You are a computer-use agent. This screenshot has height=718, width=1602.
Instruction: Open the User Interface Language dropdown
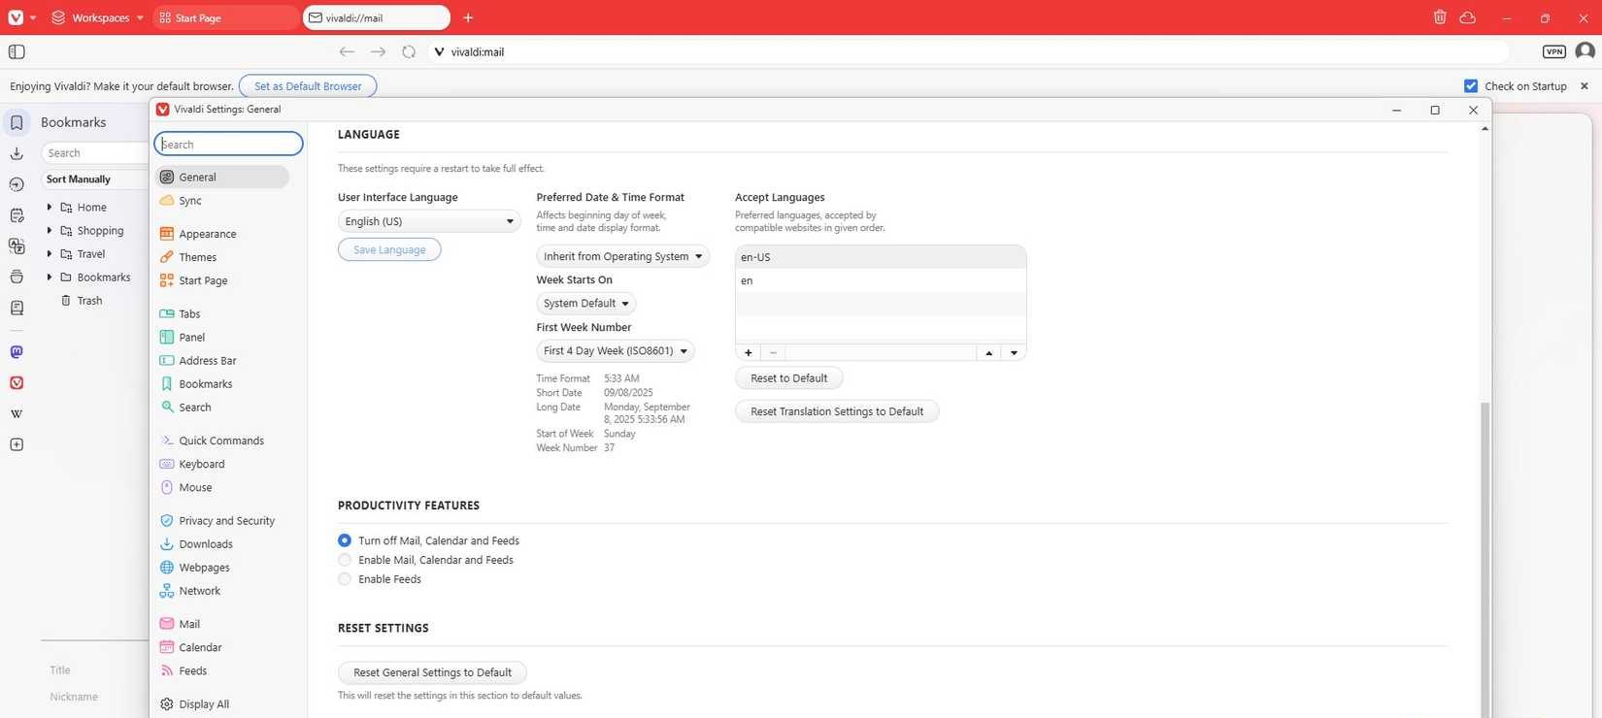coord(428,221)
